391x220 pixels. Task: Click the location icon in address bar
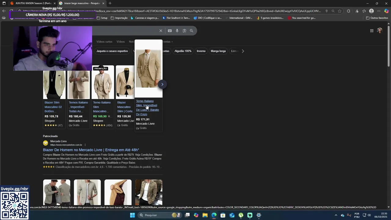tap(327, 11)
